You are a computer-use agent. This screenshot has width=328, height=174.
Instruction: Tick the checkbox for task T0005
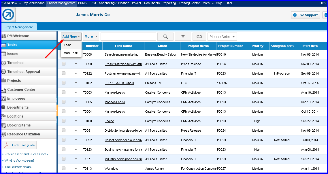[x=64, y=102]
